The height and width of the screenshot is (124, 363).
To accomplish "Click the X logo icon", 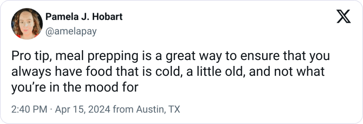I will pos(344,17).
